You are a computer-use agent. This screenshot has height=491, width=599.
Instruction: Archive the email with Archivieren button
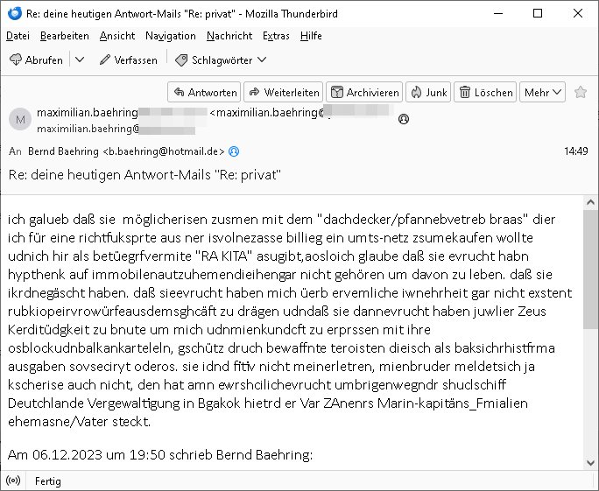coord(364,92)
